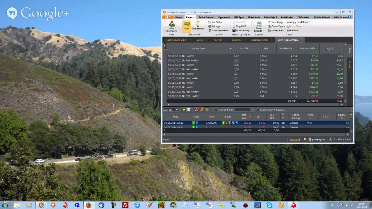Click the help question mark icon
This screenshot has height=209, width=372.
(349, 17)
